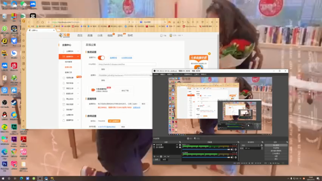Expand the 数据分析 sidebar section
This screenshot has height=181, width=322.
tap(70, 94)
